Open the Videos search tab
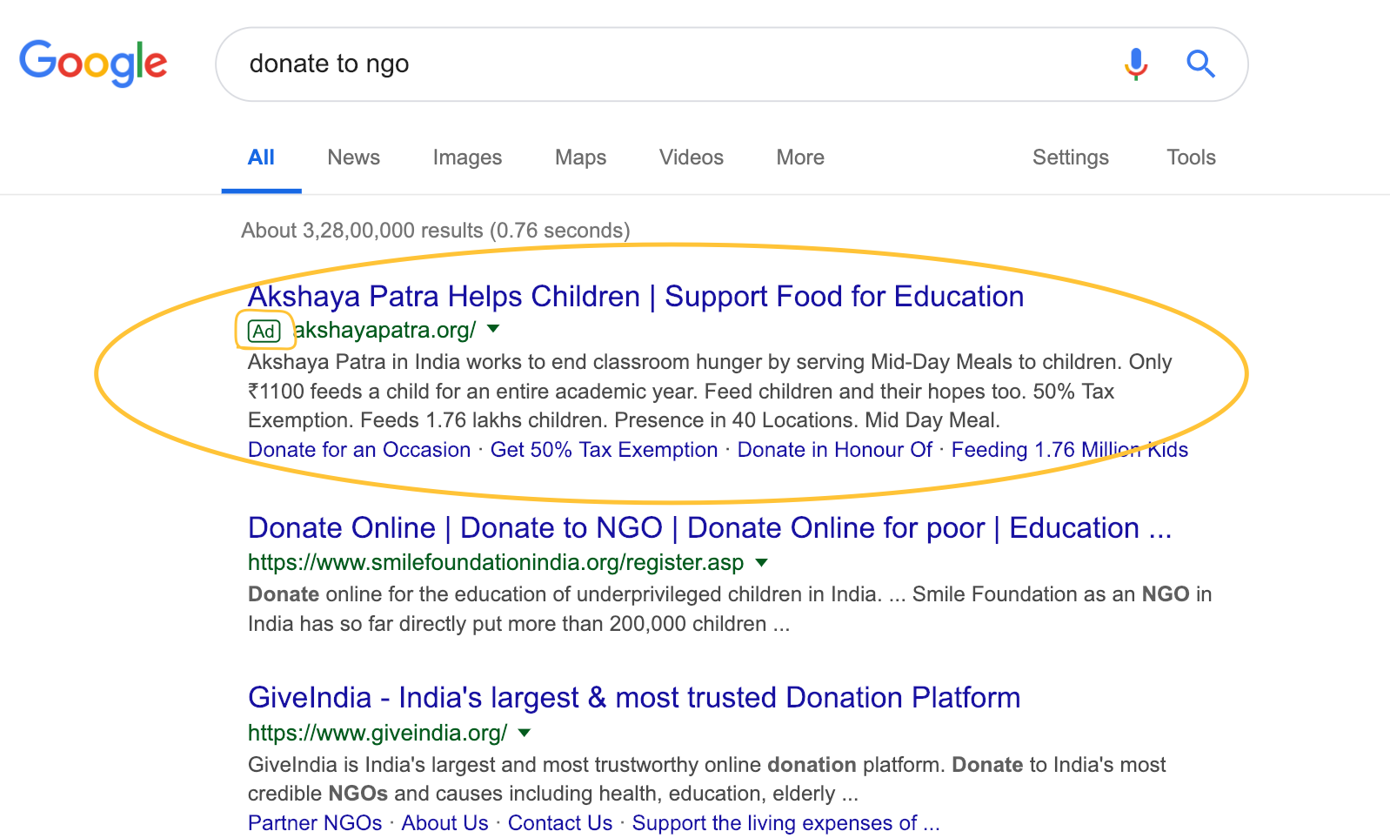Viewport: 1390px width, 838px height. coord(691,158)
